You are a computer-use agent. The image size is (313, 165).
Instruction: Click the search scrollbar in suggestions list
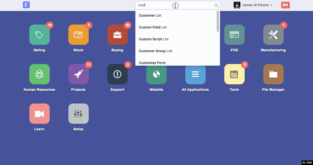click(218, 21)
